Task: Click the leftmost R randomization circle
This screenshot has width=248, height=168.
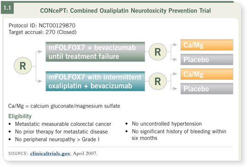Action: point(23,66)
